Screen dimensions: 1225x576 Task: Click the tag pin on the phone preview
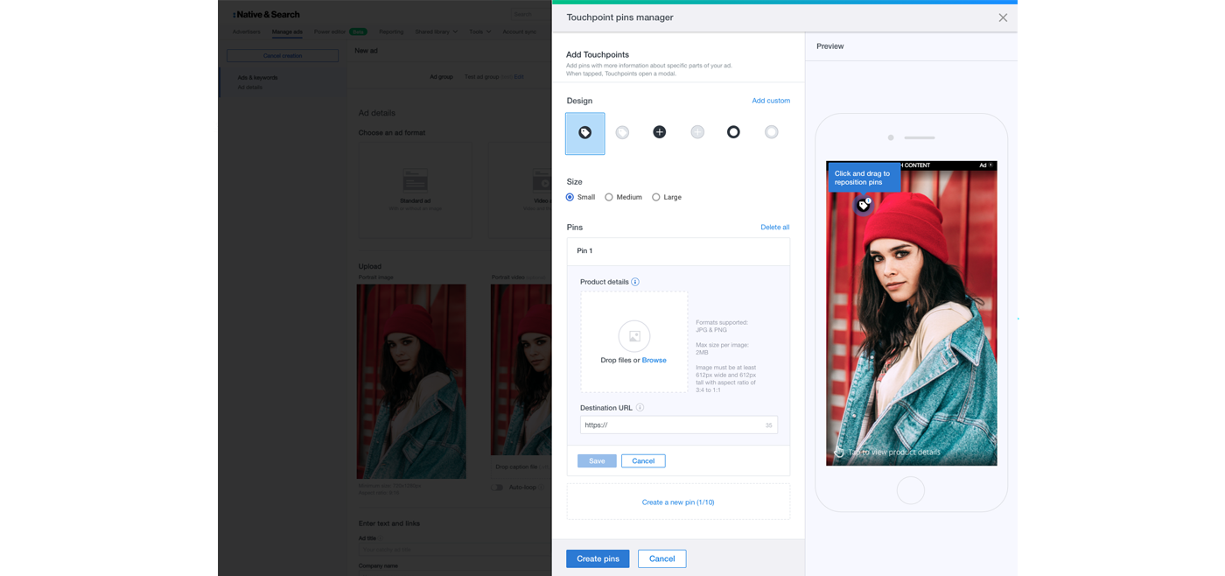864,204
